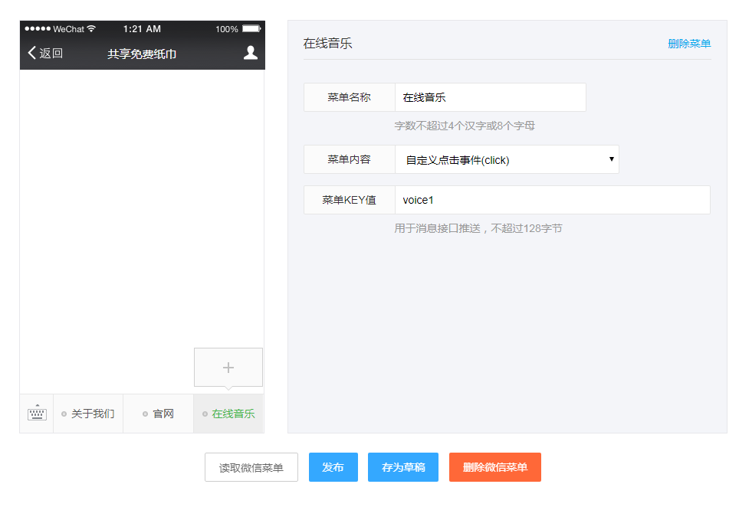Viewport: 739px width, 507px height.
Task: Open the 菜单内容 event type dropdown
Action: pos(507,159)
